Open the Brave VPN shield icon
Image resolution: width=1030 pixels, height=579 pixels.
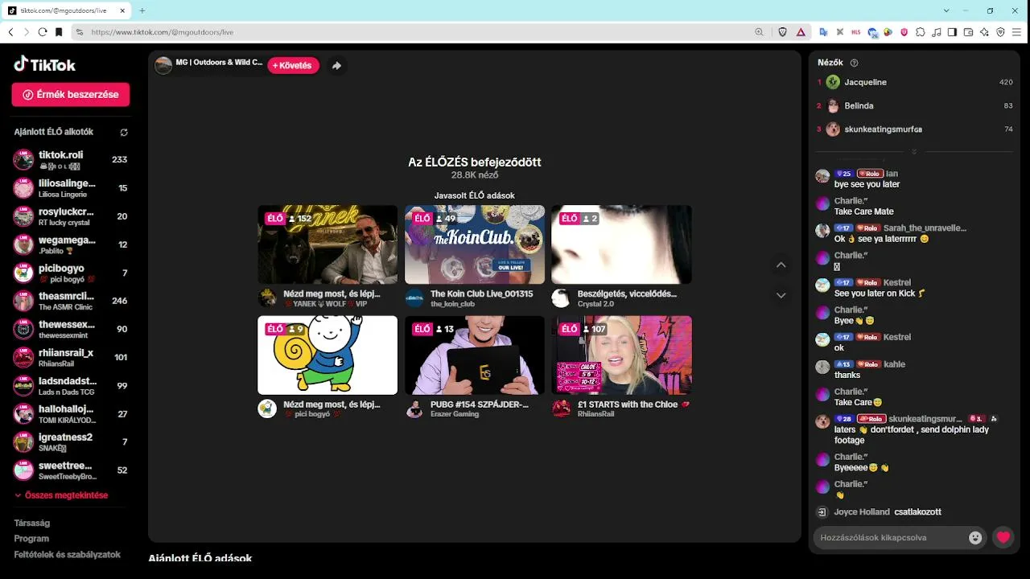point(1000,32)
